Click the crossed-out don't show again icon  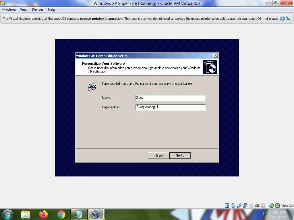tap(288, 18)
